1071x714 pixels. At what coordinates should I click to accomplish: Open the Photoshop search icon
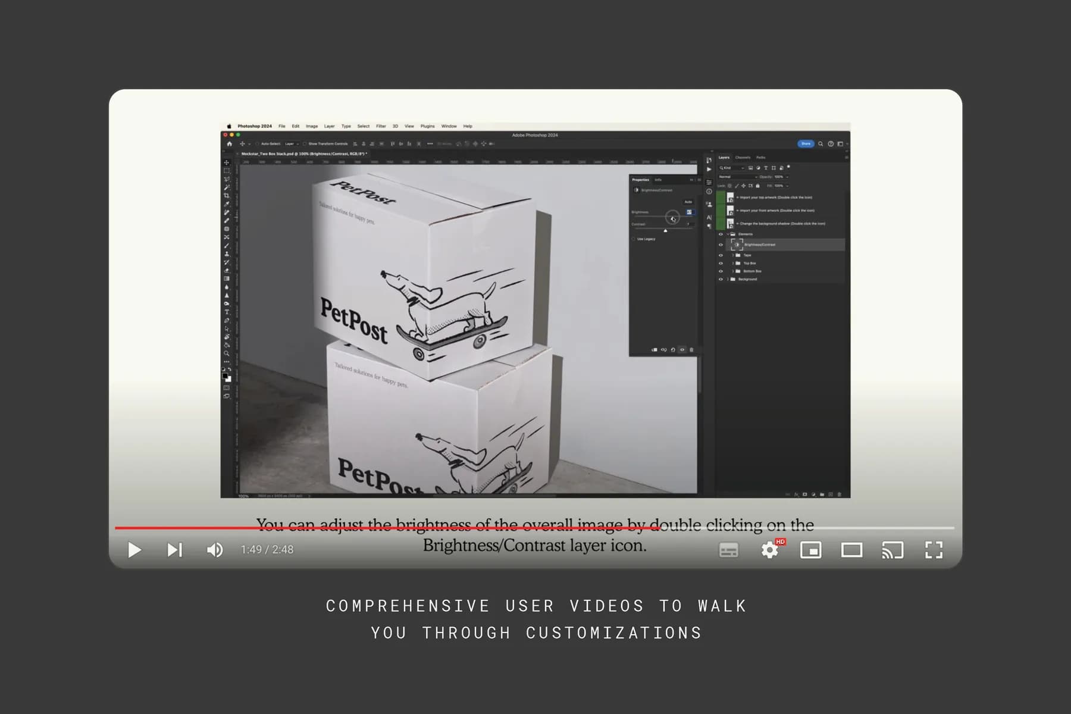821,144
